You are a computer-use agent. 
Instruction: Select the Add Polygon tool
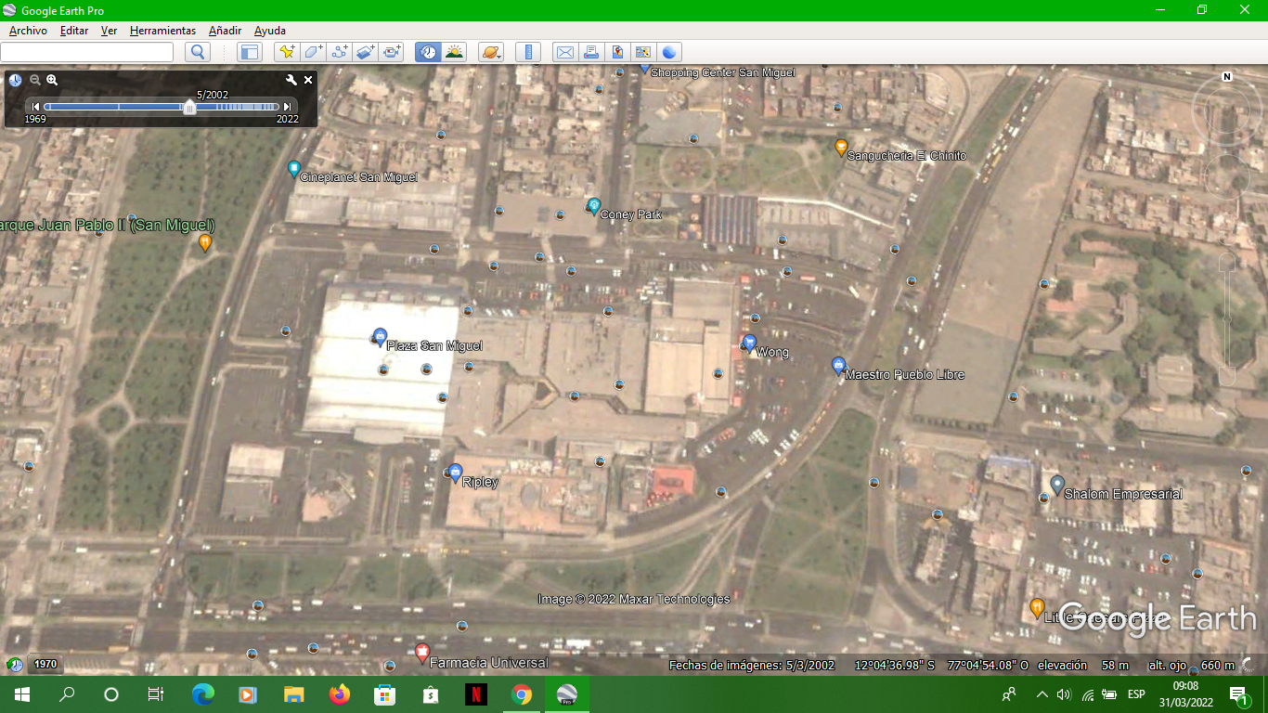314,52
